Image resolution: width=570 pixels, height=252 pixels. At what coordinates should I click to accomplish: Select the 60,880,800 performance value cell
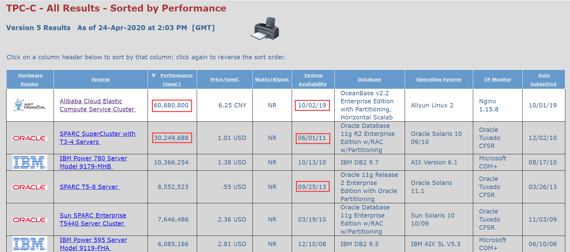pos(172,106)
